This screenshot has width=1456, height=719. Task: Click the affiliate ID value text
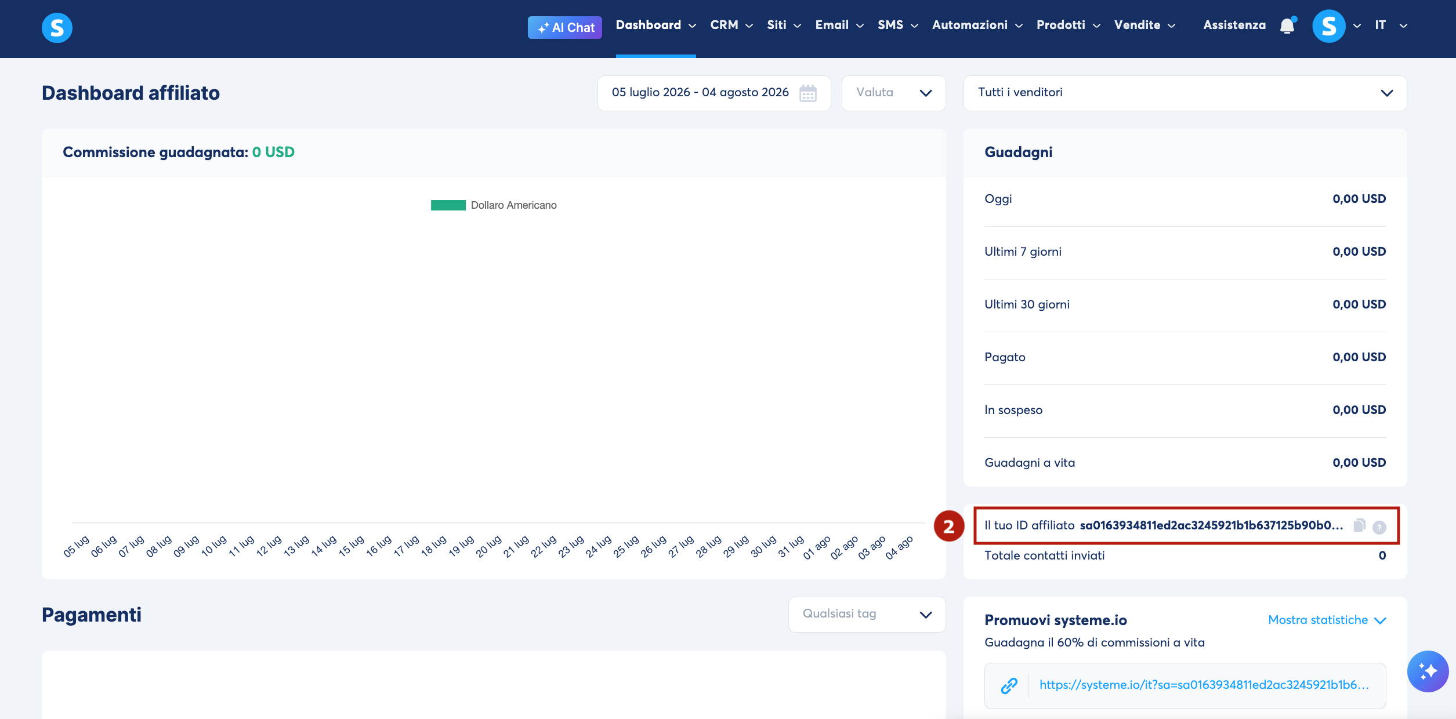(1211, 525)
